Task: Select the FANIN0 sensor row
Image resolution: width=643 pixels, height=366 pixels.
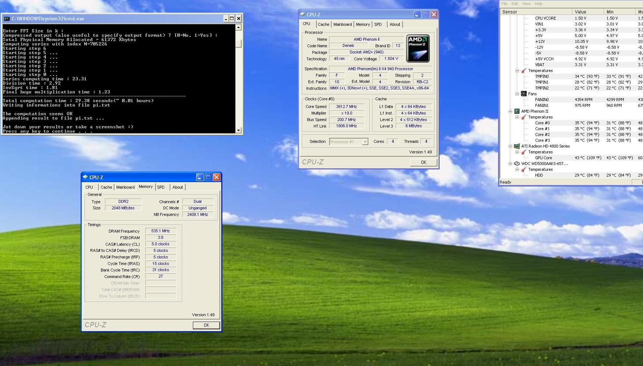Action: click(571, 100)
